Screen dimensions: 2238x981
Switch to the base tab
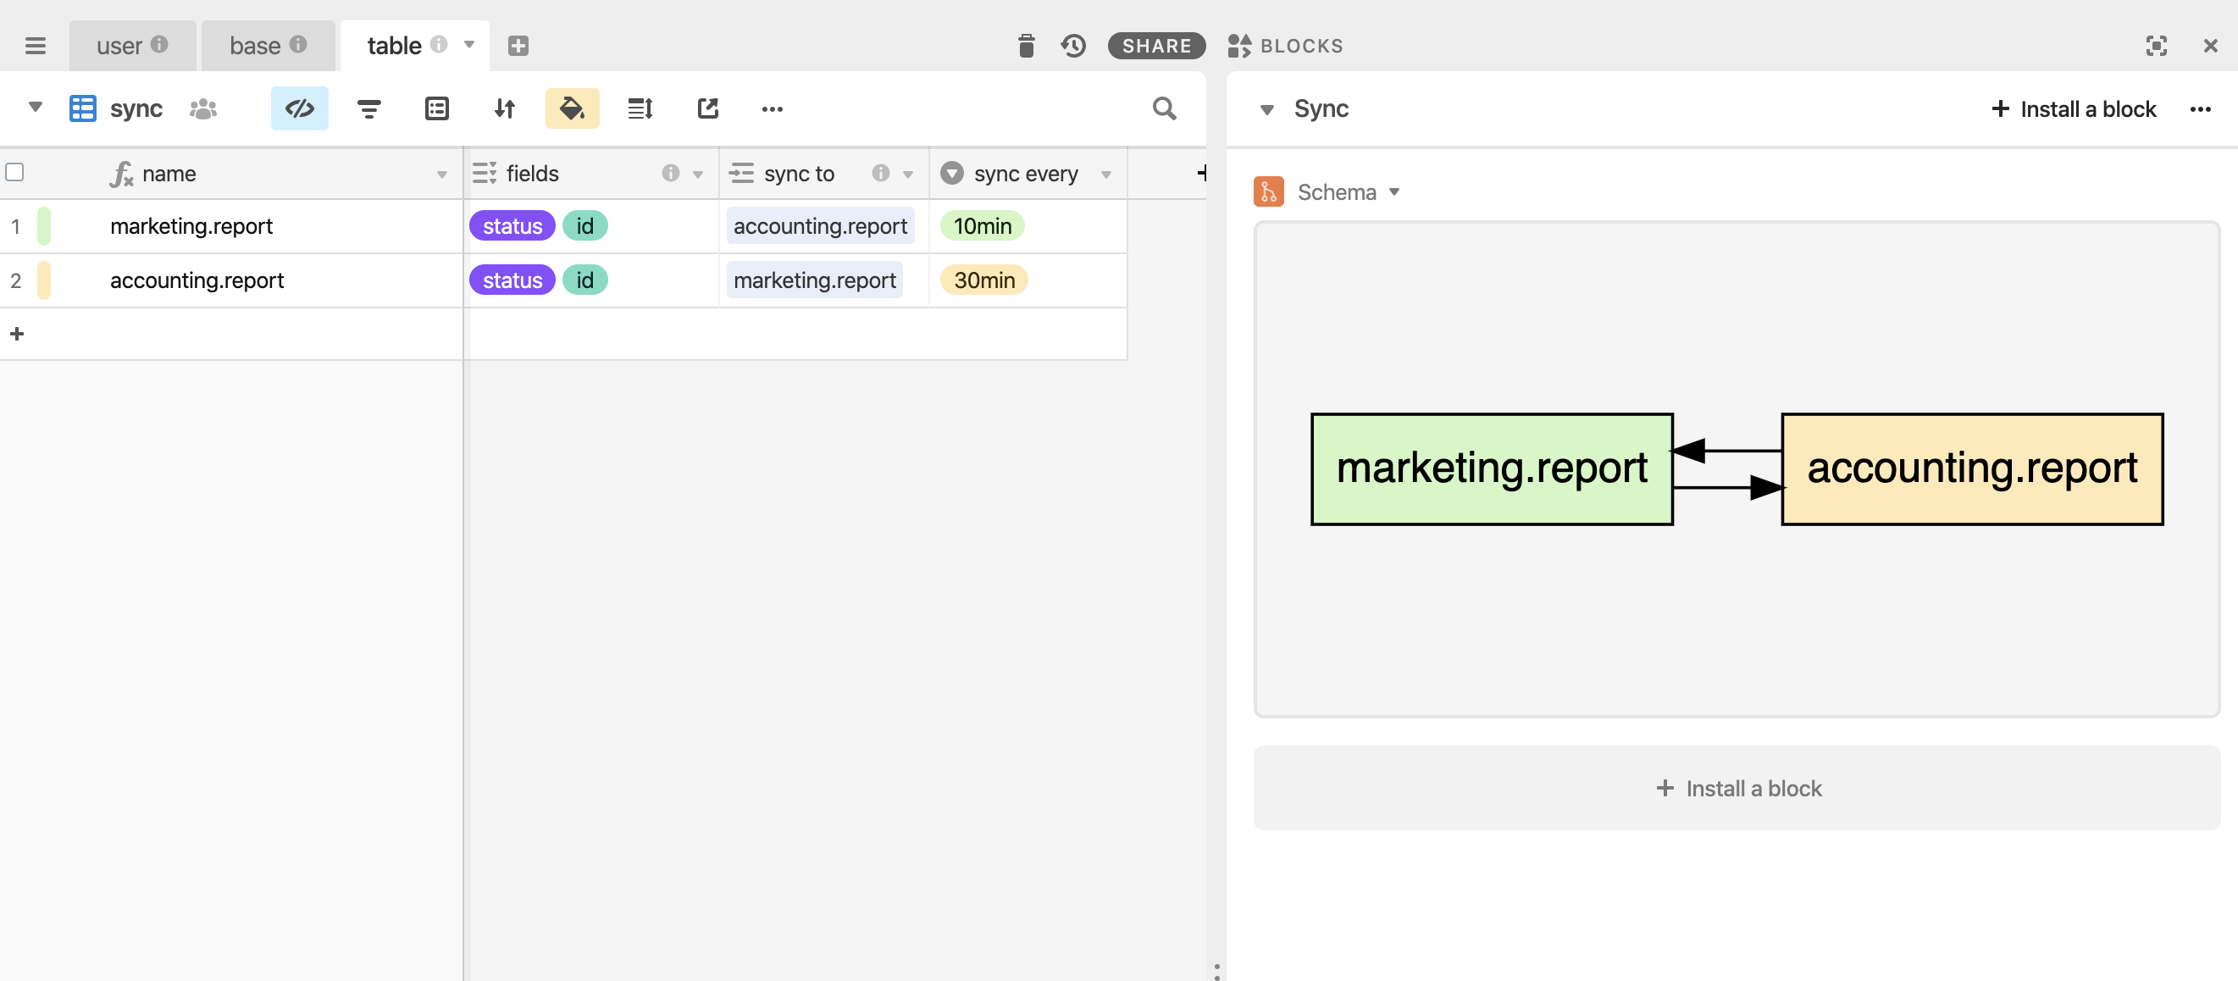[255, 45]
